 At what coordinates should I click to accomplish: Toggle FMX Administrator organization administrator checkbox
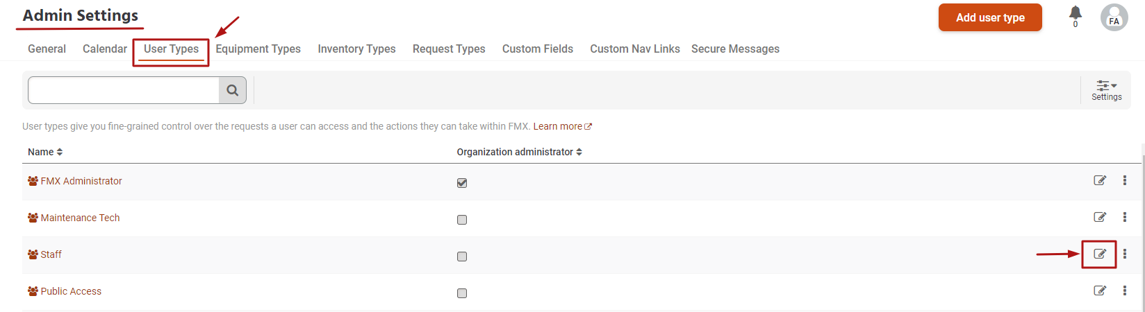pyautogui.click(x=462, y=183)
